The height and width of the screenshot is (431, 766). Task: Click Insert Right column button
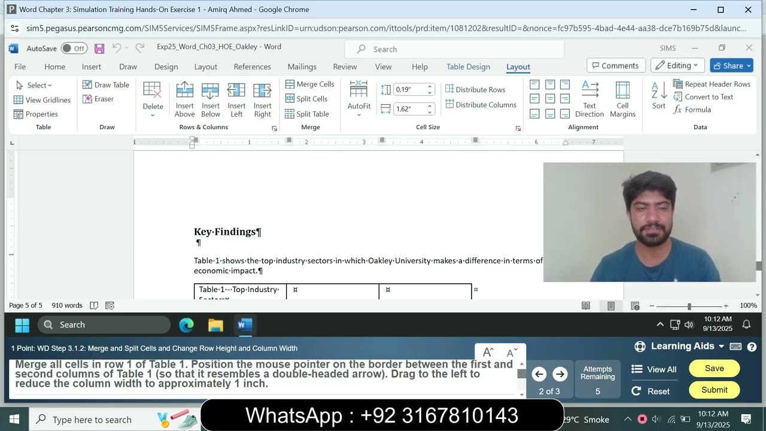(x=262, y=100)
